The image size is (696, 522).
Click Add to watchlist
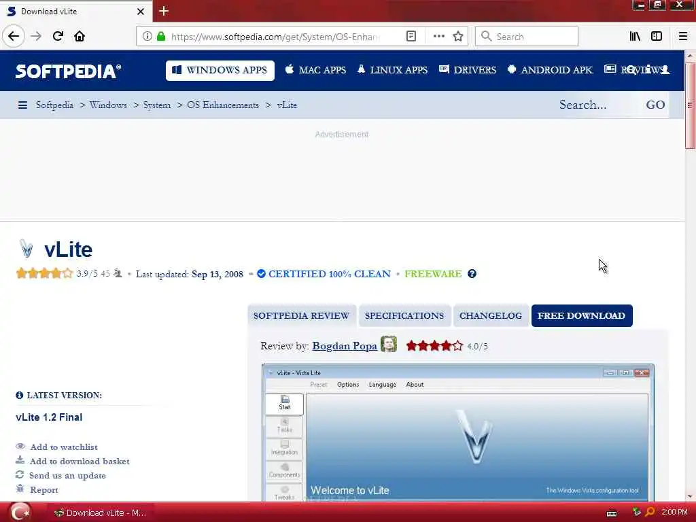(63, 447)
